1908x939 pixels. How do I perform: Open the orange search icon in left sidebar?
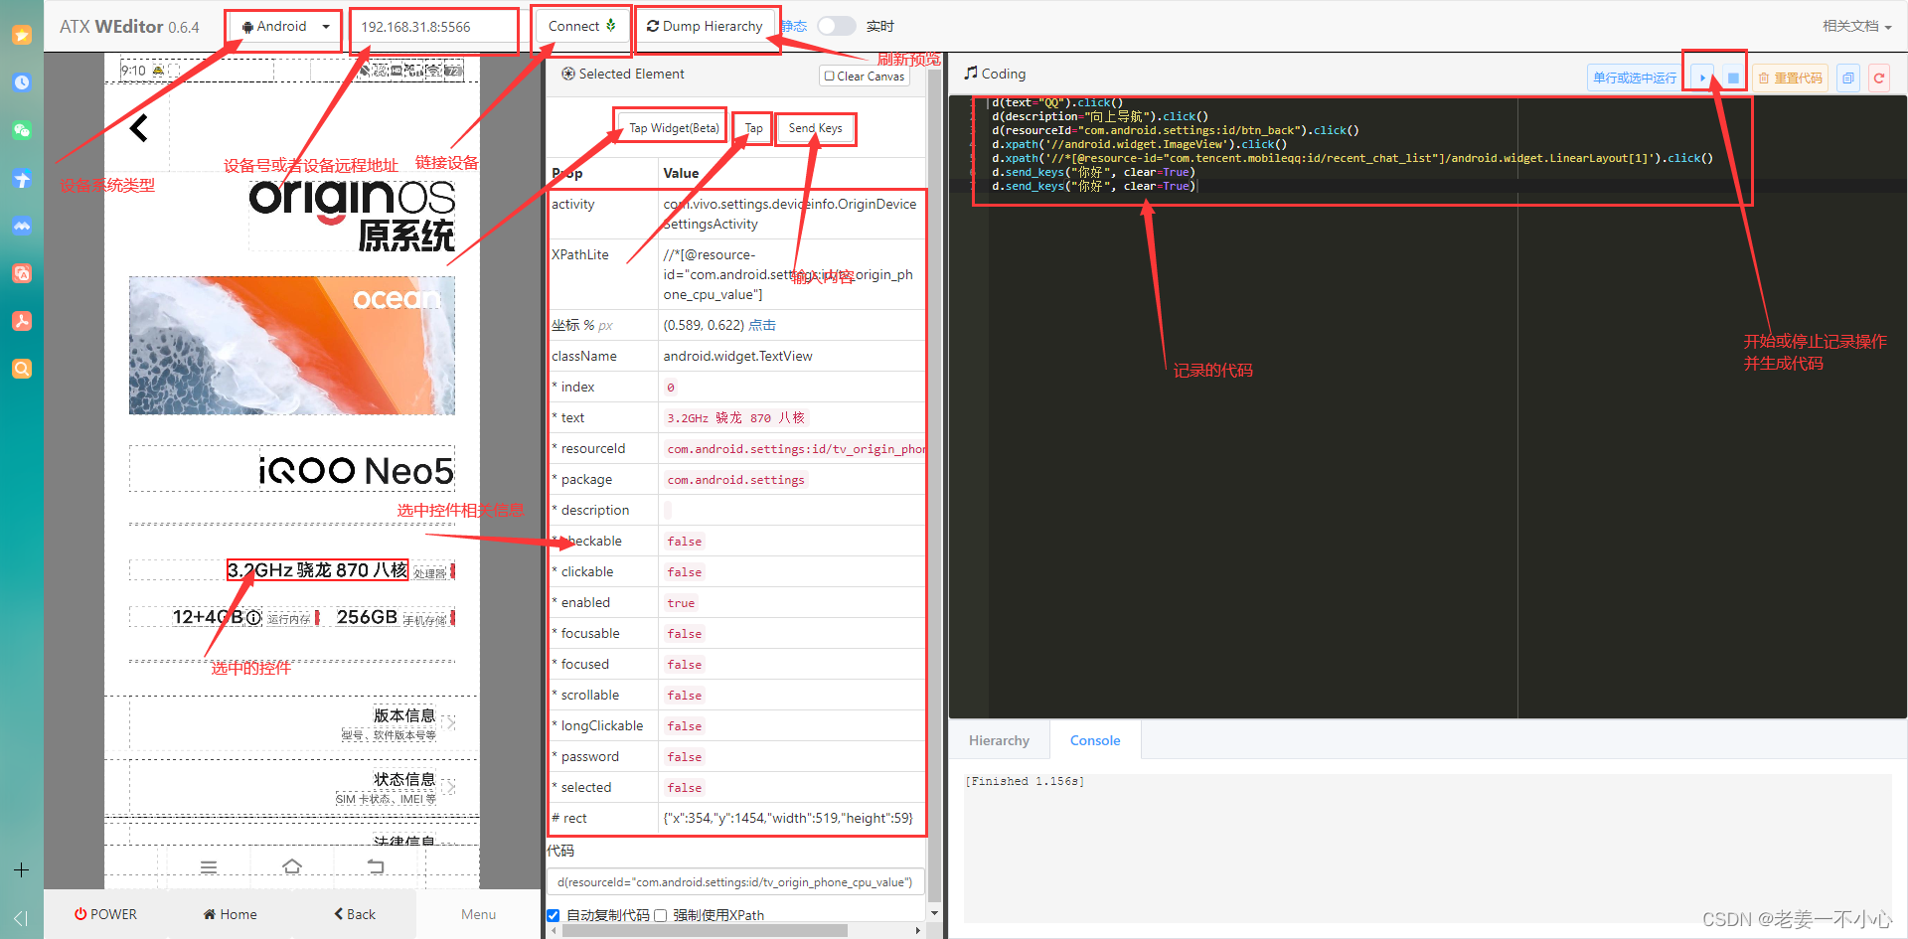[21, 369]
